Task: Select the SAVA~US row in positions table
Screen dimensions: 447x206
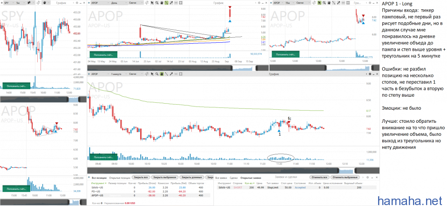Action: tap(98, 187)
